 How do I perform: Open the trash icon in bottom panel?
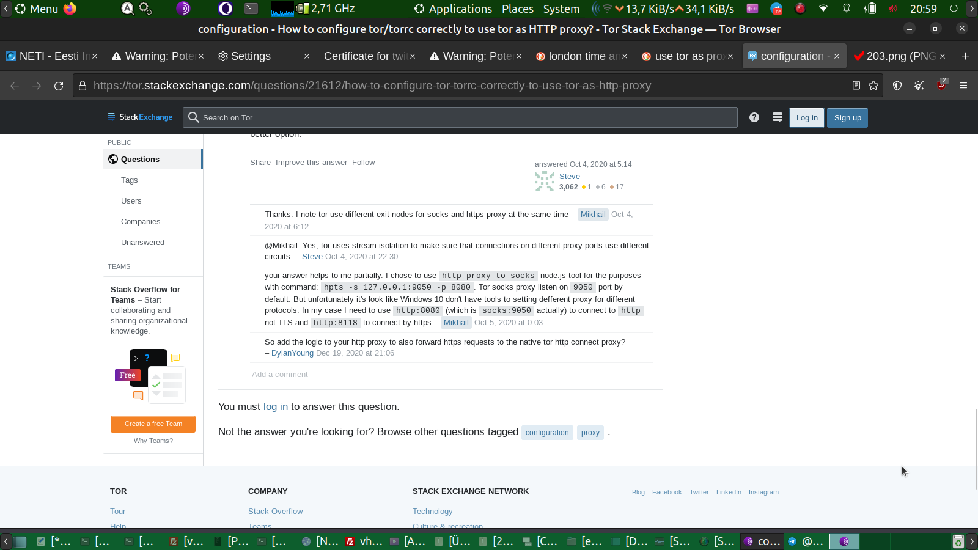tap(958, 541)
